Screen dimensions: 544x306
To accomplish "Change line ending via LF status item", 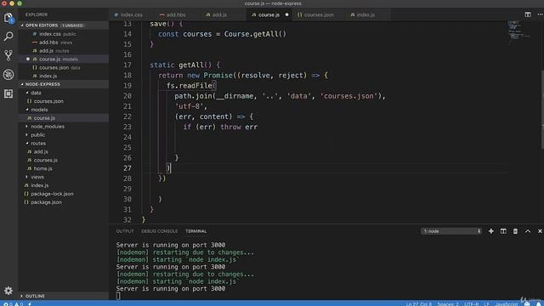I will click(x=486, y=304).
